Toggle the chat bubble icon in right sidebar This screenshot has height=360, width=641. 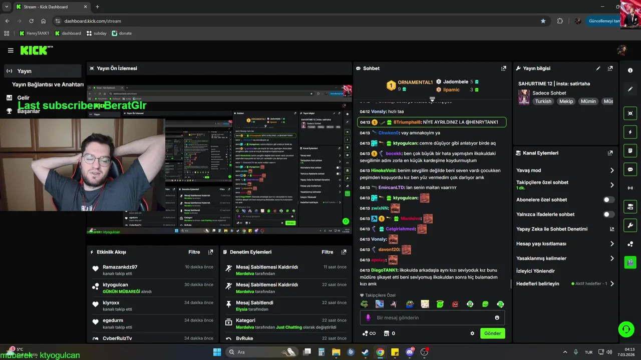pyautogui.click(x=630, y=169)
